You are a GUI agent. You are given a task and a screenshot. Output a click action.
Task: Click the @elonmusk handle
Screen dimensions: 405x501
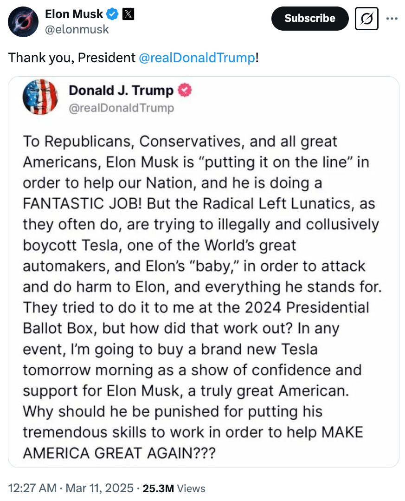[77, 29]
